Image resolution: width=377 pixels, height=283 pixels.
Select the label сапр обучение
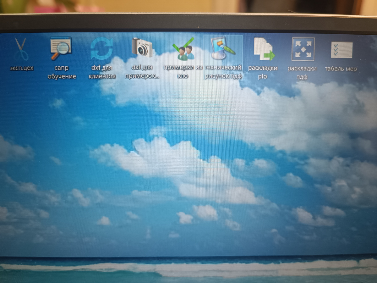pyautogui.click(x=62, y=72)
